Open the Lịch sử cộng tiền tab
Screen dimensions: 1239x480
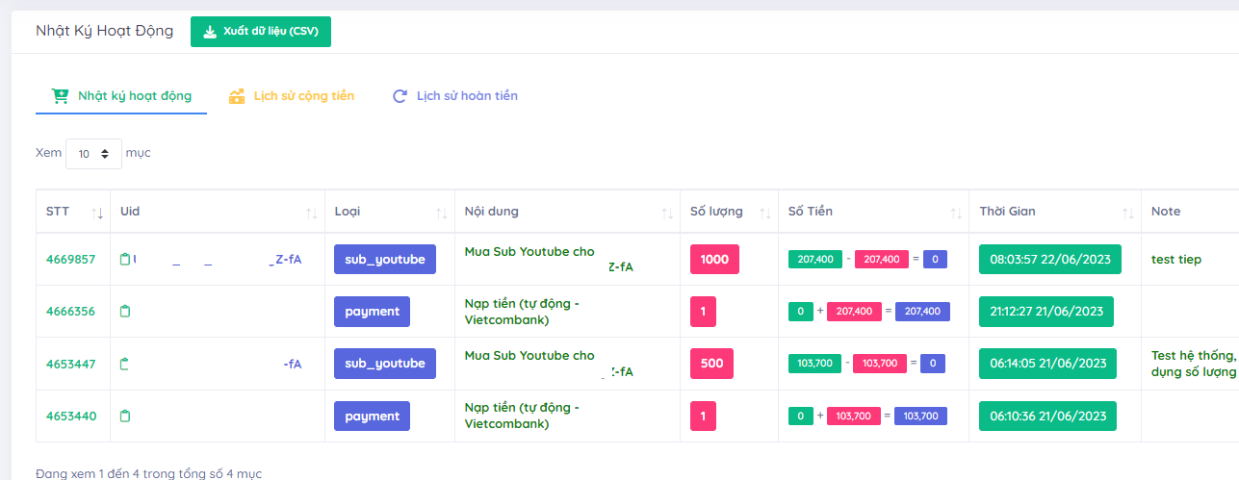(x=292, y=96)
